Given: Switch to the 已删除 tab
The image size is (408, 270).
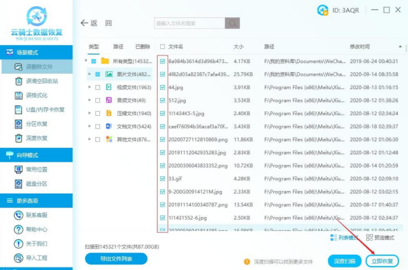Looking at the screenshot, I should click(143, 46).
